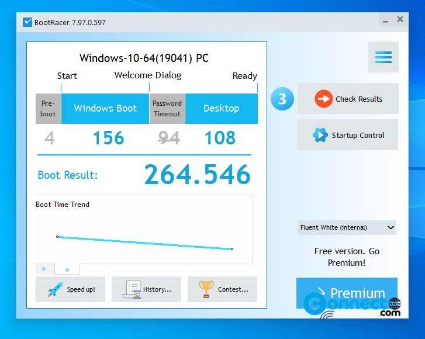Click the Pre-boot stage block
This screenshot has width=425, height=339.
pyautogui.click(x=48, y=109)
